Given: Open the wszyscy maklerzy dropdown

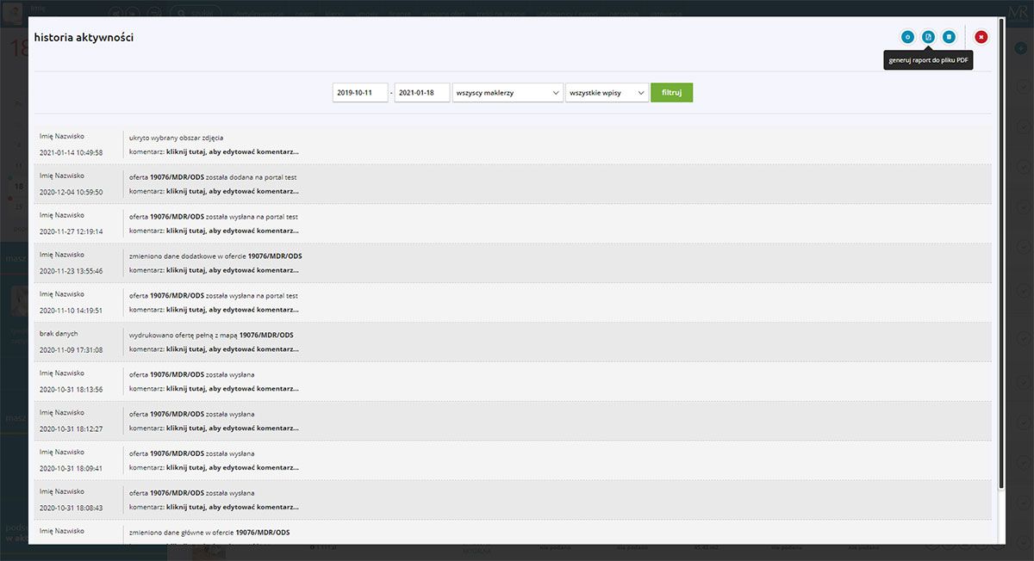Looking at the screenshot, I should tap(508, 92).
